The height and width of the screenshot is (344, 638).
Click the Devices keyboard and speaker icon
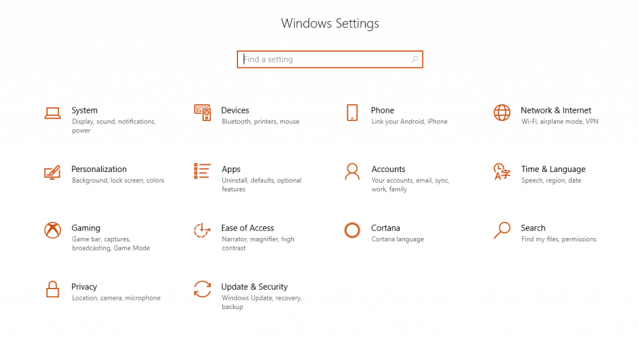pyautogui.click(x=202, y=112)
